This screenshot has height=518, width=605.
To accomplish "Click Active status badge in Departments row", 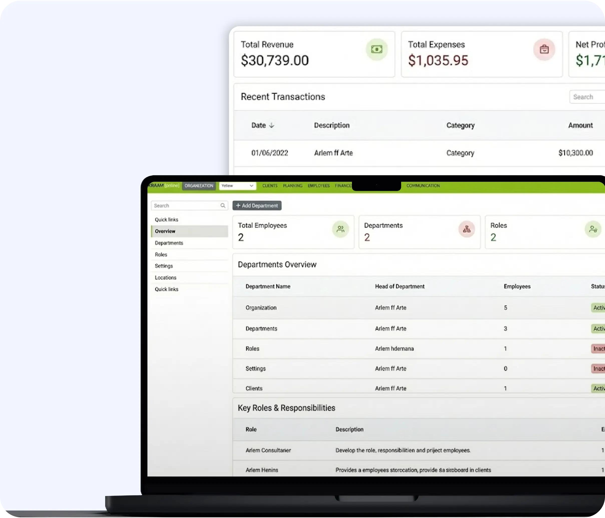I will [x=598, y=329].
